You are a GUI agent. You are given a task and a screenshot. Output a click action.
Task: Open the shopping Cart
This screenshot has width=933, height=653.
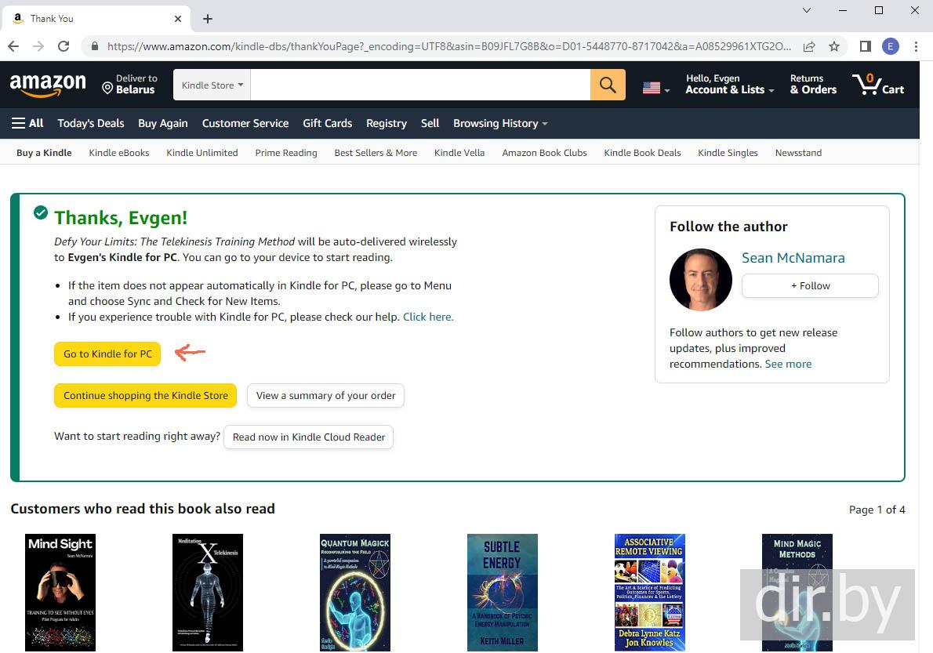(x=877, y=85)
